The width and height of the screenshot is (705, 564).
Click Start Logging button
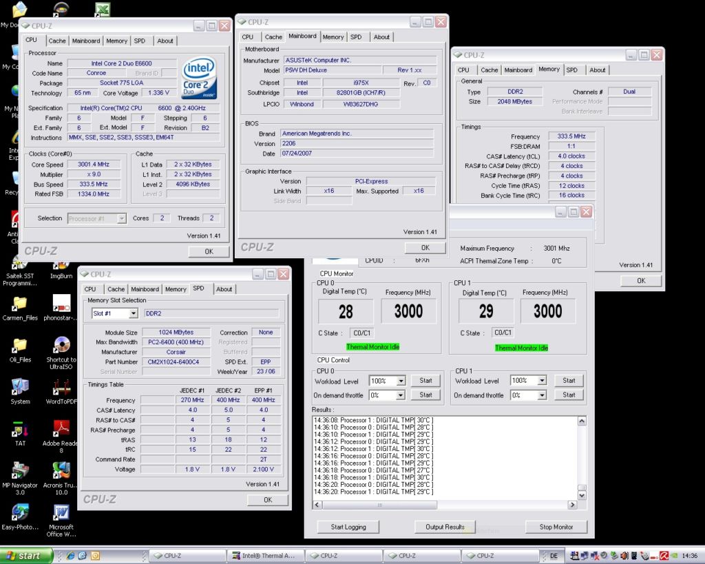point(348,527)
